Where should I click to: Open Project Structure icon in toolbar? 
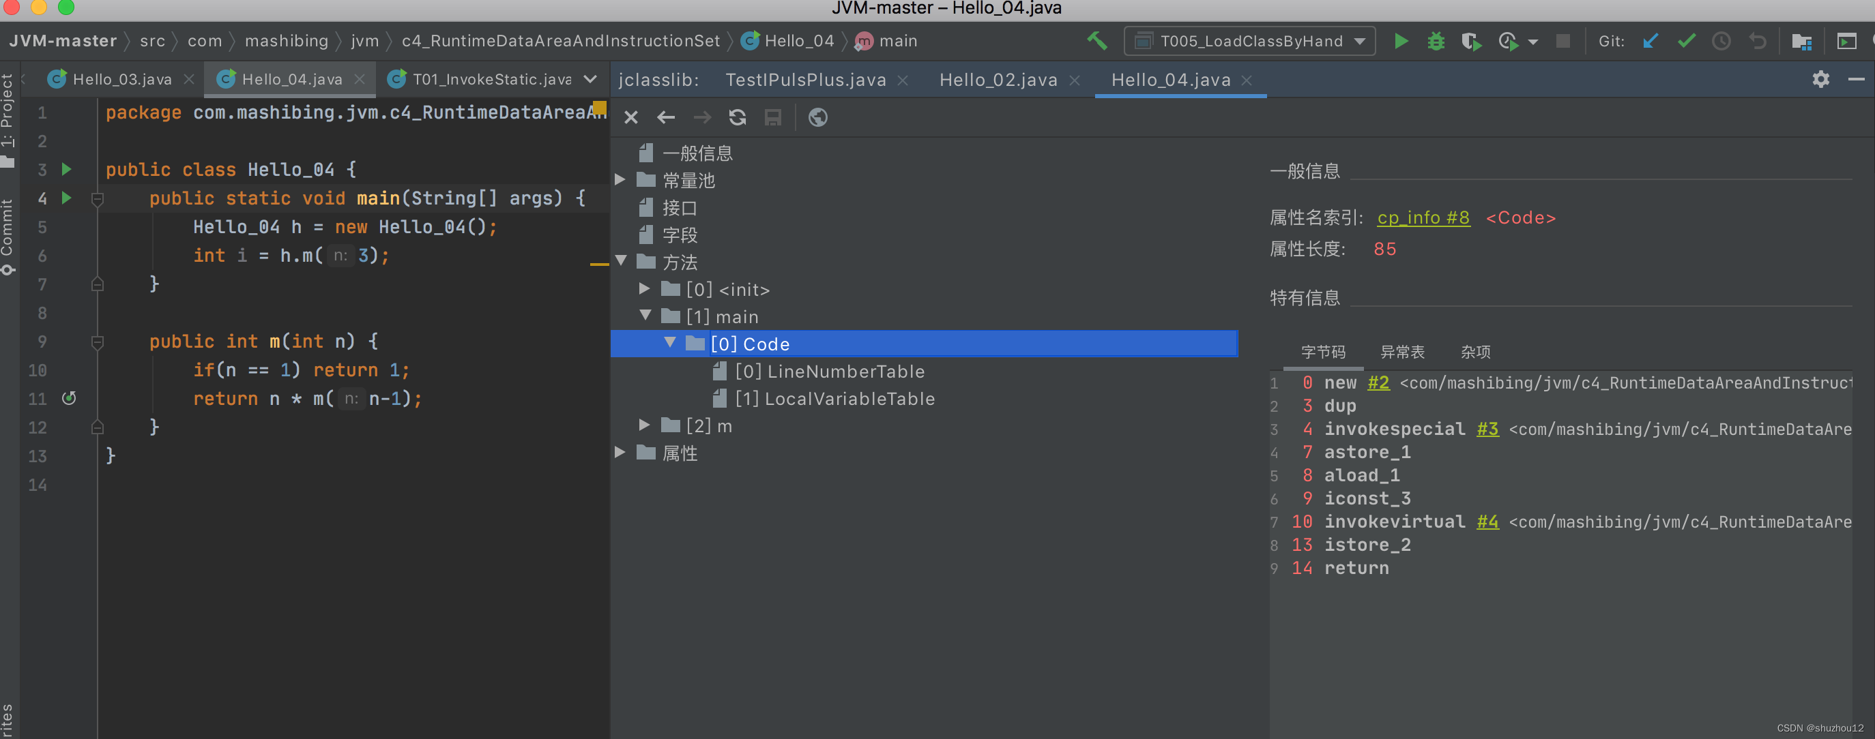click(x=1801, y=42)
